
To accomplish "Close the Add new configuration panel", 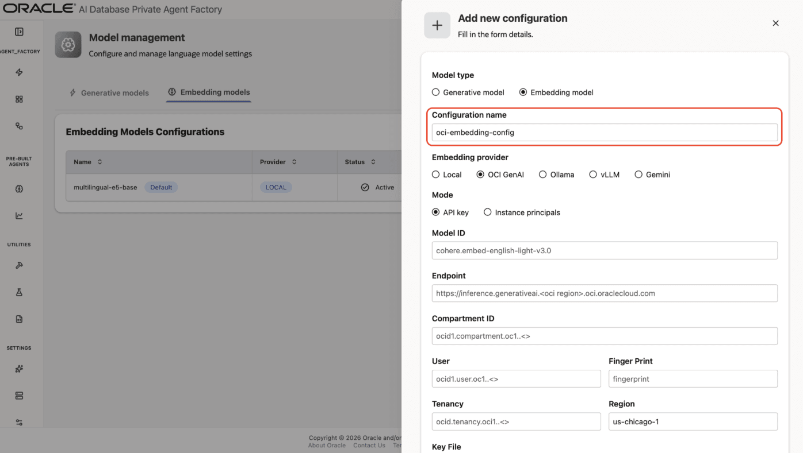I will click(x=775, y=23).
